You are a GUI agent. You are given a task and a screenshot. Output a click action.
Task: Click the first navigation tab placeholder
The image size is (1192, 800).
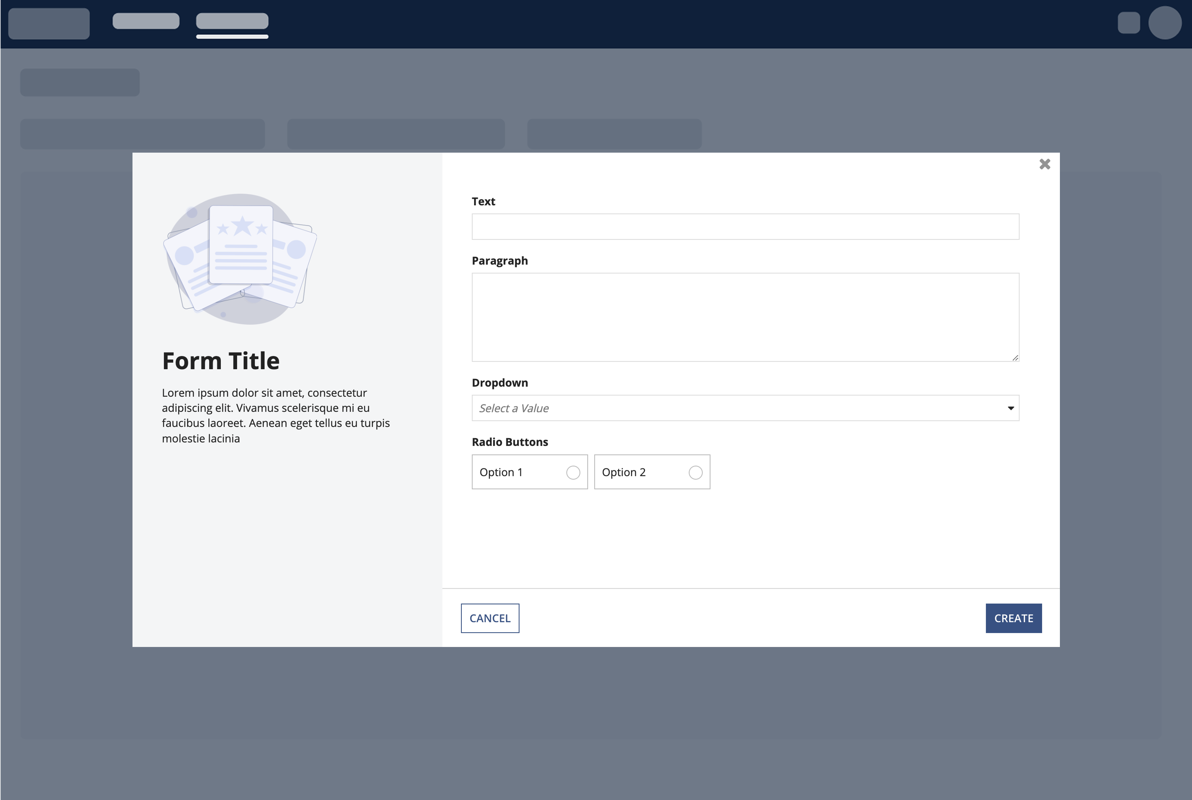(146, 21)
